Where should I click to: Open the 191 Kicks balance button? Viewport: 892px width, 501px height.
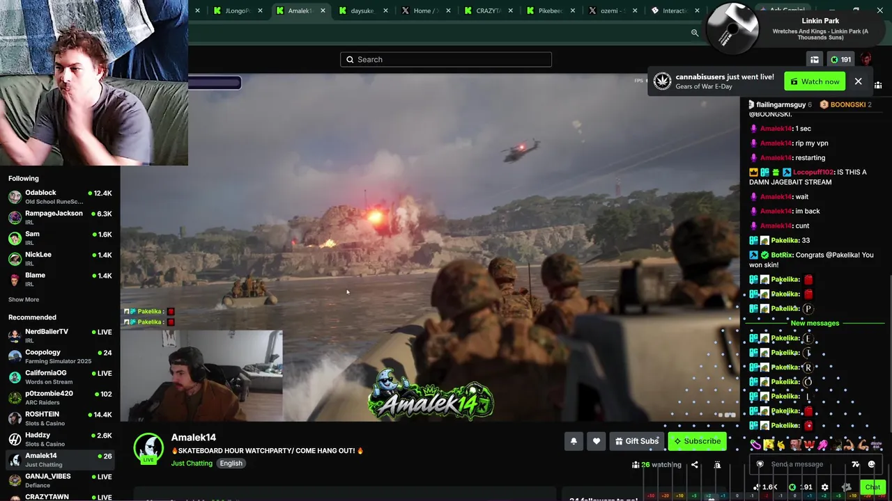(841, 59)
